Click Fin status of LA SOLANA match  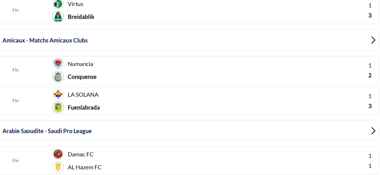click(x=16, y=101)
